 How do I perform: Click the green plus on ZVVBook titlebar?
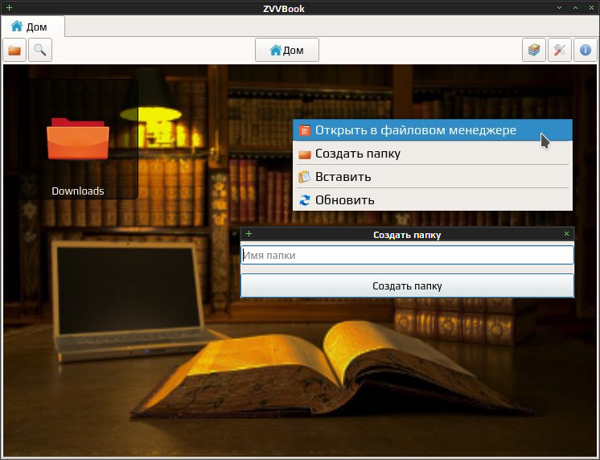[9, 8]
